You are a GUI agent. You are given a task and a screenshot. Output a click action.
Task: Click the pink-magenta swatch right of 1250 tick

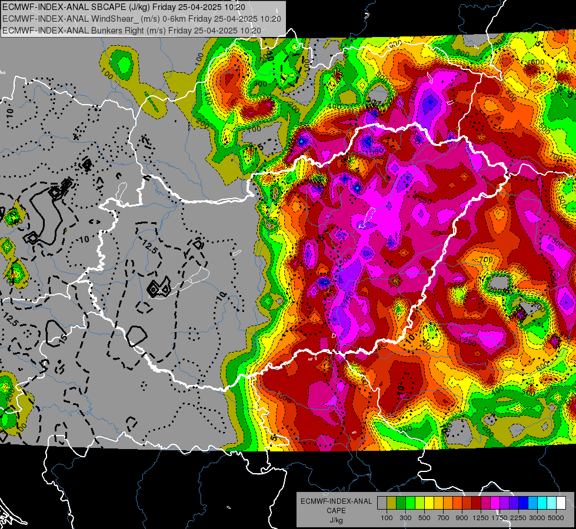click(x=486, y=503)
